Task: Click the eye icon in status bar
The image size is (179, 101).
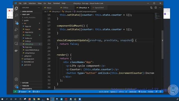Action: [x=30, y=92]
